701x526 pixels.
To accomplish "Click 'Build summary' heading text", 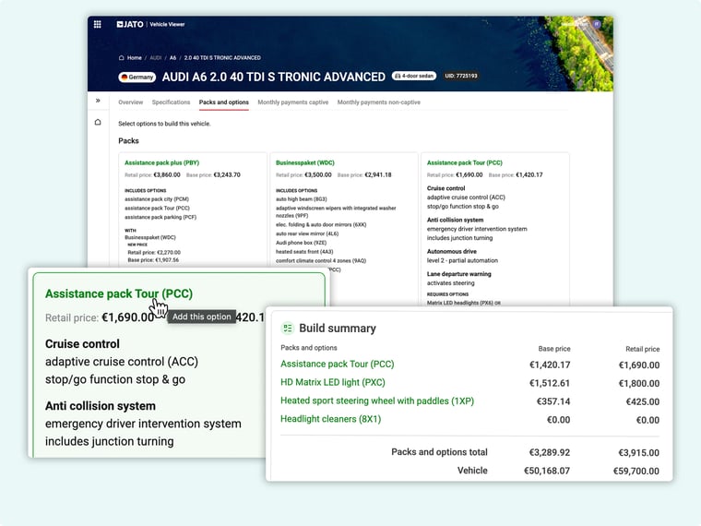I will pyautogui.click(x=338, y=329).
